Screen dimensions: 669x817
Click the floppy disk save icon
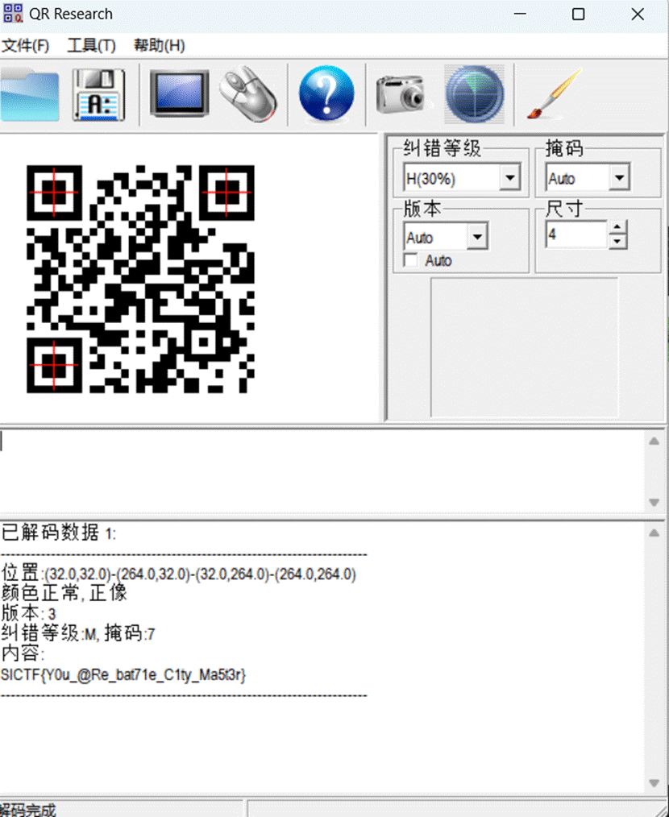[x=98, y=95]
